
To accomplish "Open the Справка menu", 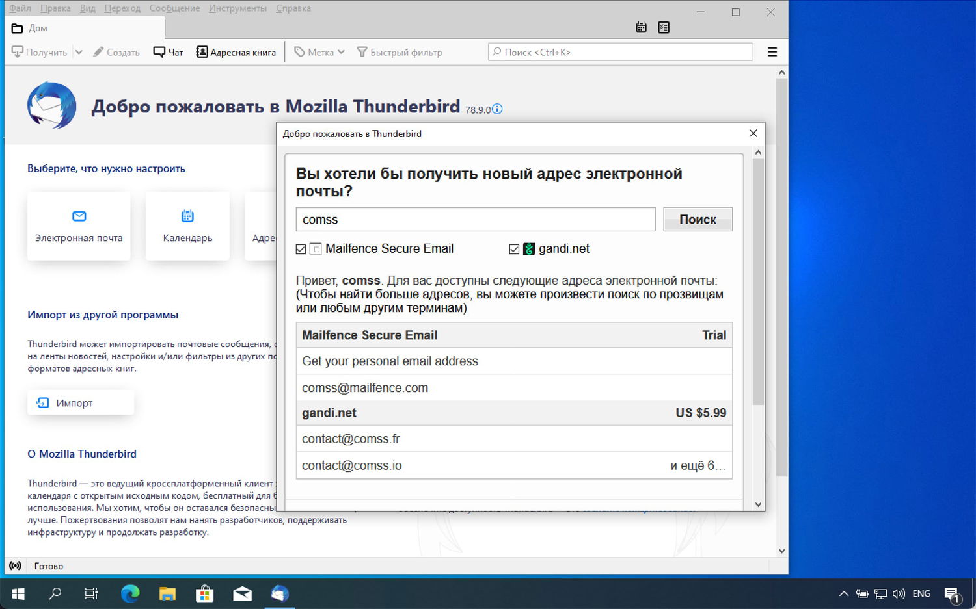I will point(293,8).
